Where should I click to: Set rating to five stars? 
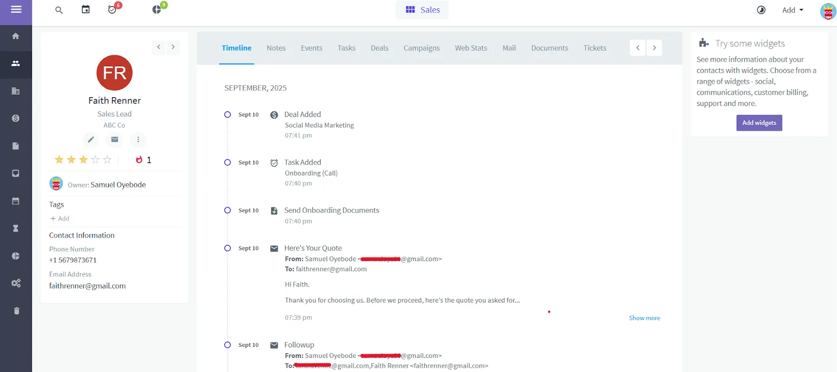coord(107,160)
